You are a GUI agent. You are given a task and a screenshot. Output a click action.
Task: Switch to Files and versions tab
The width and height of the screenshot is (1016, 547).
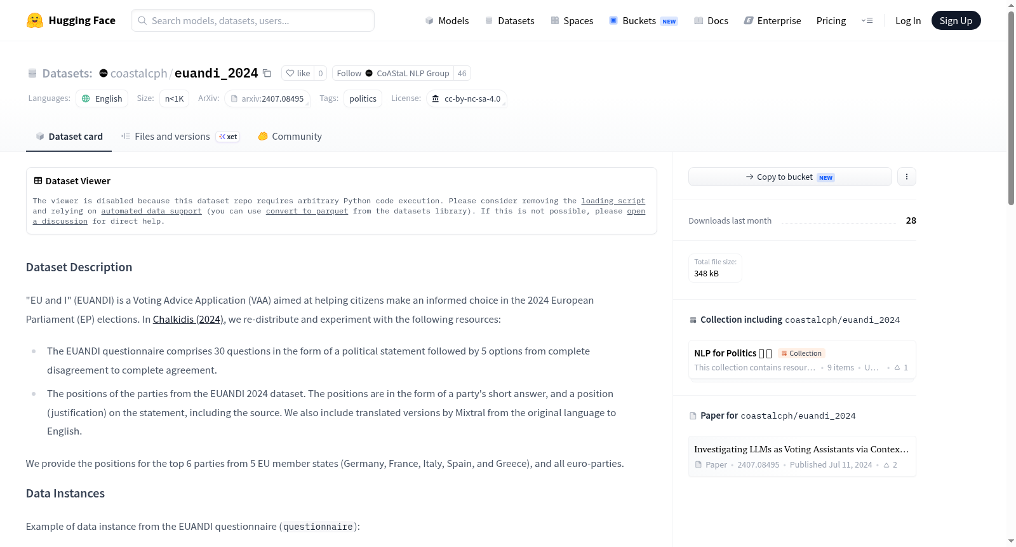tap(180, 136)
